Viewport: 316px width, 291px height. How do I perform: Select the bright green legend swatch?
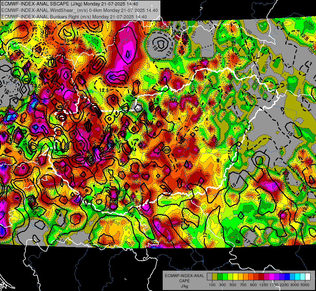[225, 277]
